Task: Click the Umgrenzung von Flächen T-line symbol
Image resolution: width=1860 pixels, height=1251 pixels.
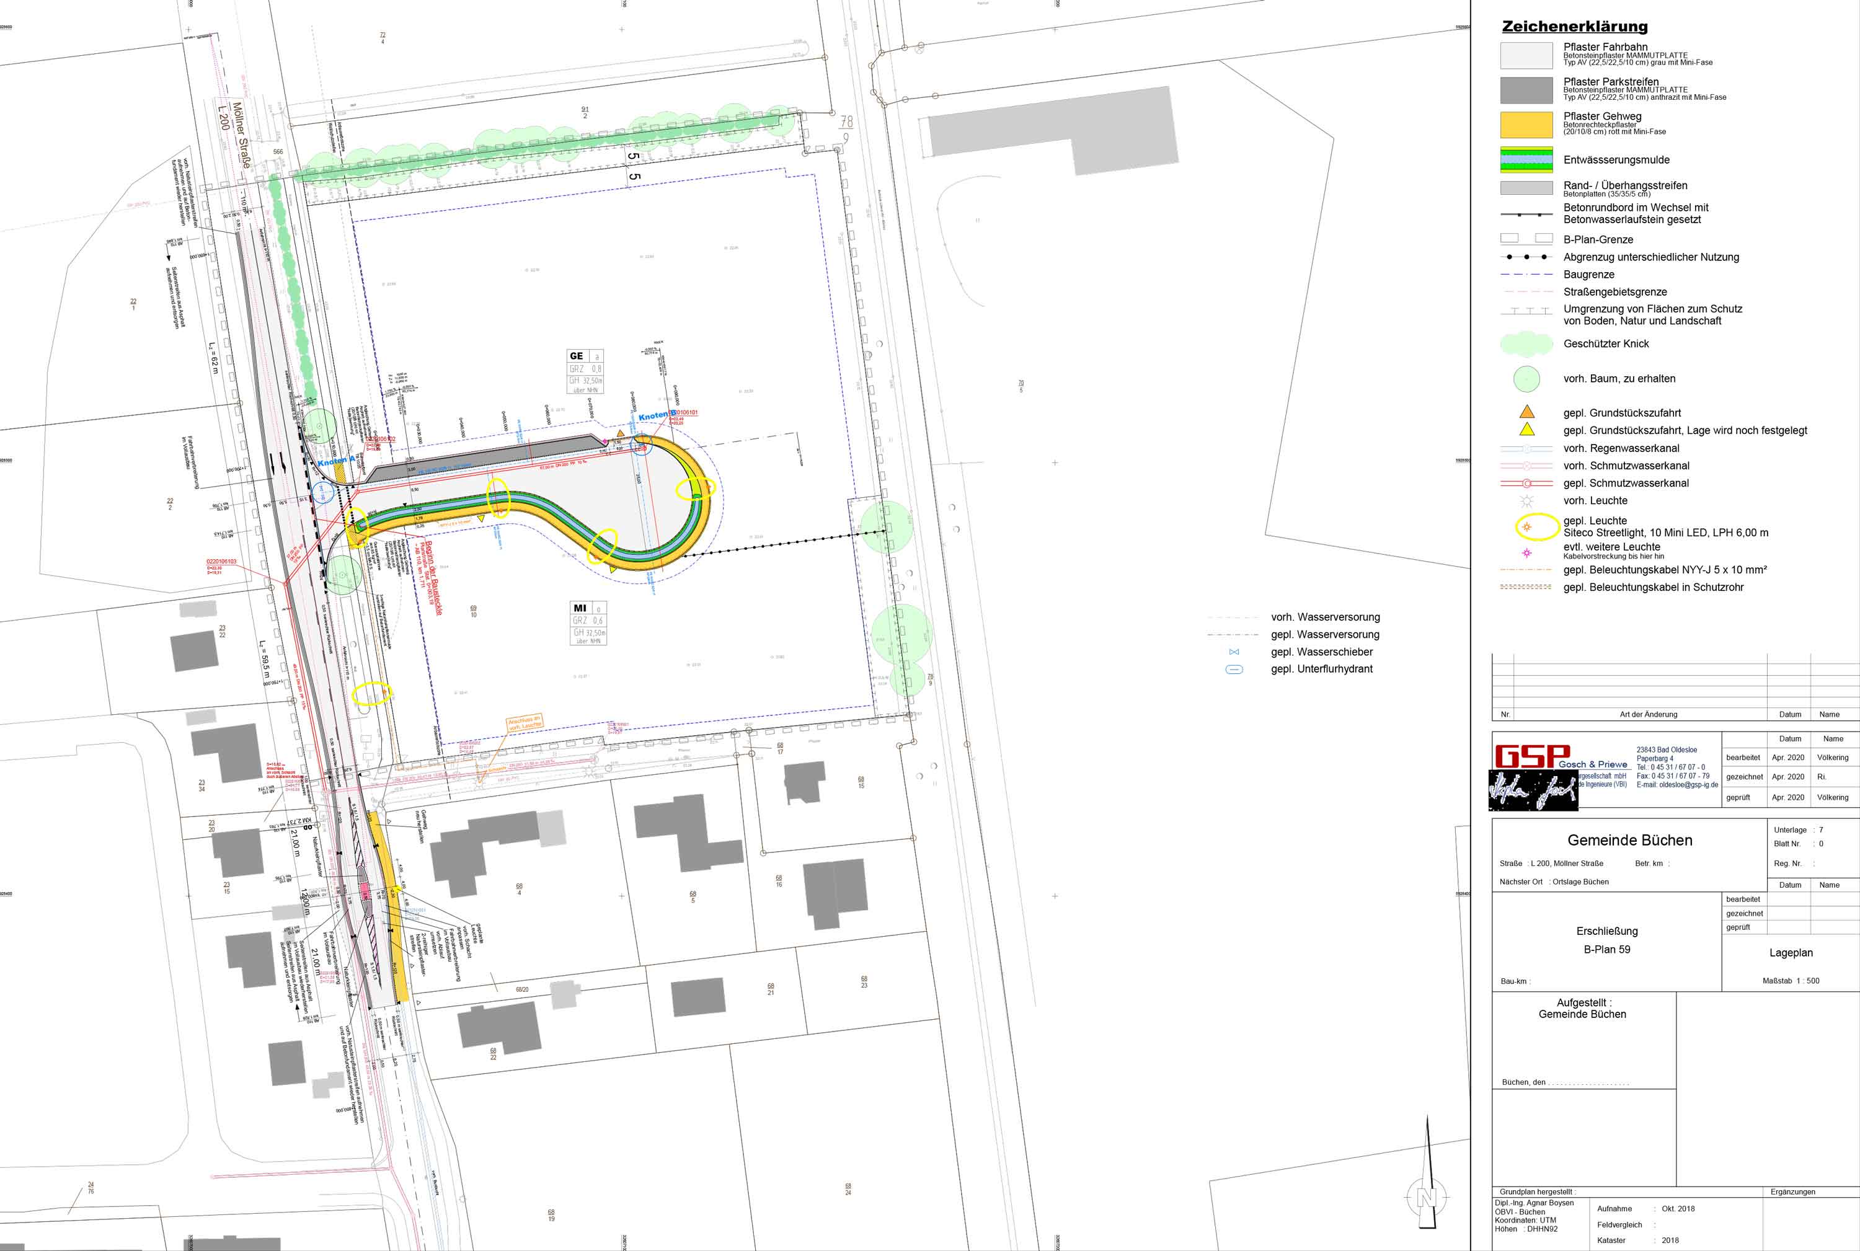Action: pyautogui.click(x=1526, y=311)
